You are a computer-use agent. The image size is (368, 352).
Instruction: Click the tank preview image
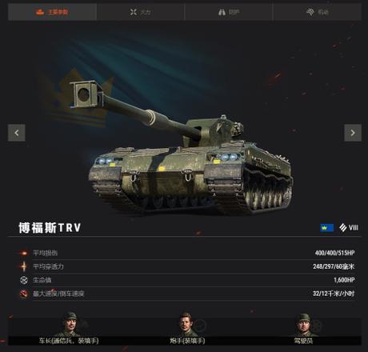click(184, 148)
